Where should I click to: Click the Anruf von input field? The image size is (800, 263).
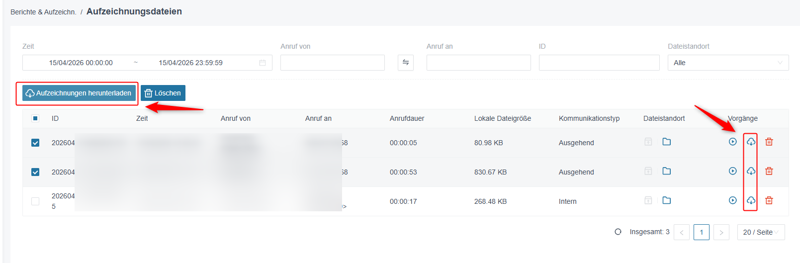(x=333, y=63)
